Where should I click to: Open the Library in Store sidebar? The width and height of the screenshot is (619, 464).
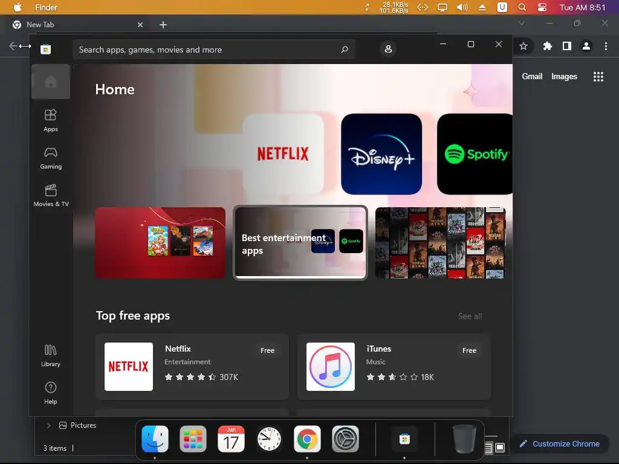click(x=51, y=355)
